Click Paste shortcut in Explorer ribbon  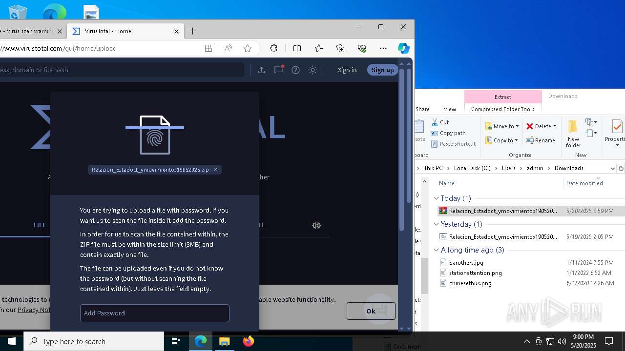(x=453, y=144)
